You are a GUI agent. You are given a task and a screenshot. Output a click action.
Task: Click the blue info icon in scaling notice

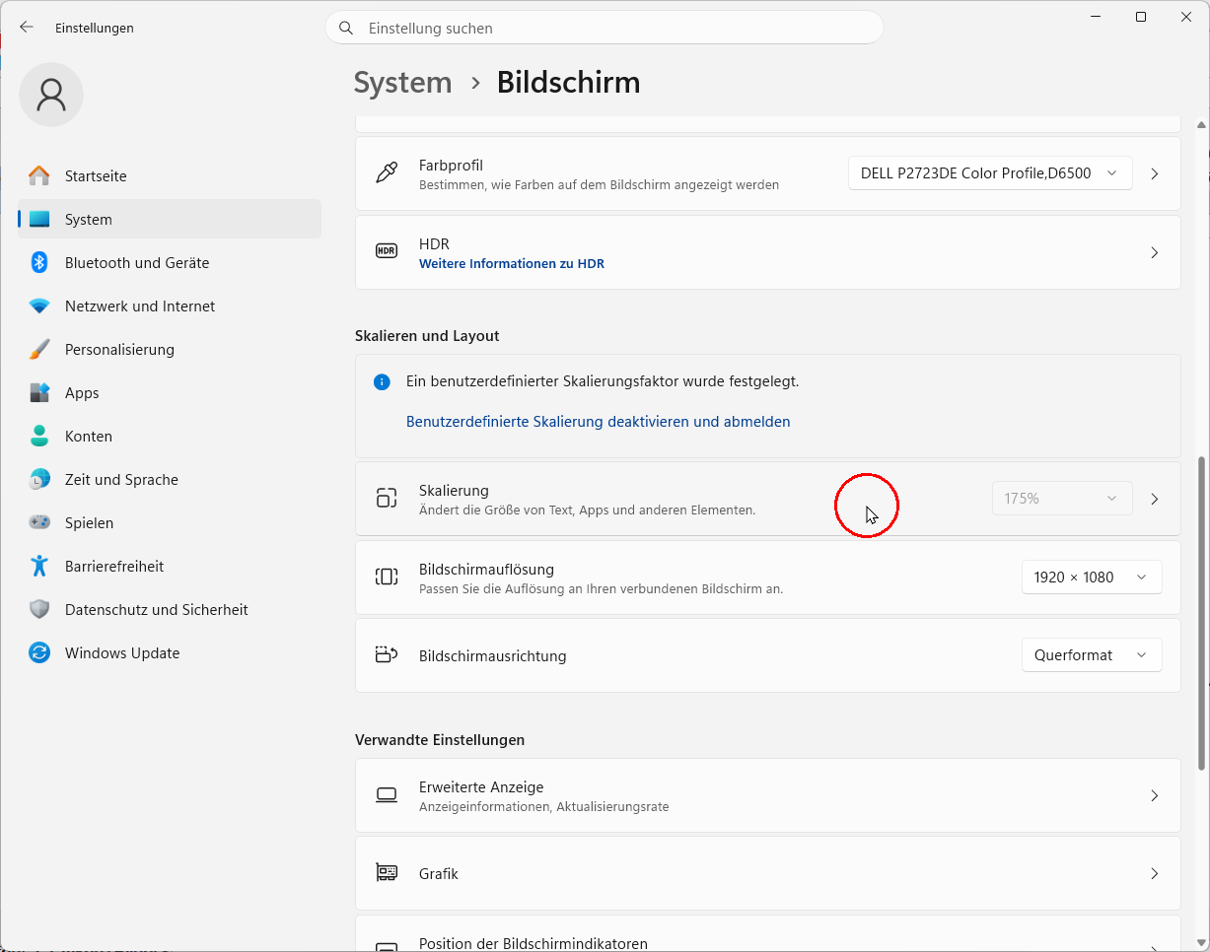pos(382,381)
